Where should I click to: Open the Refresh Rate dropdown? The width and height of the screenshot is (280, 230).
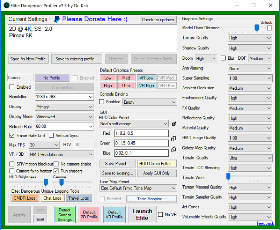coord(64,127)
